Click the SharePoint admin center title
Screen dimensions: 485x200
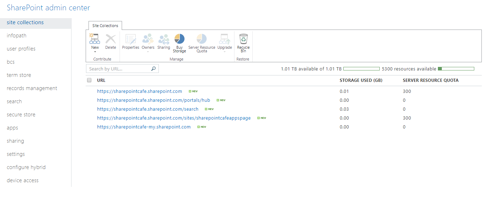point(49,8)
